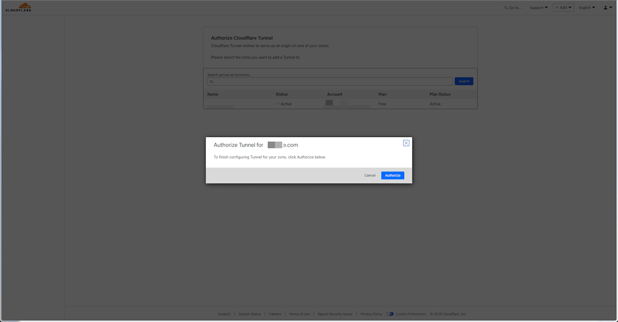Click the Status column header
The image size is (618, 322).
coord(282,94)
